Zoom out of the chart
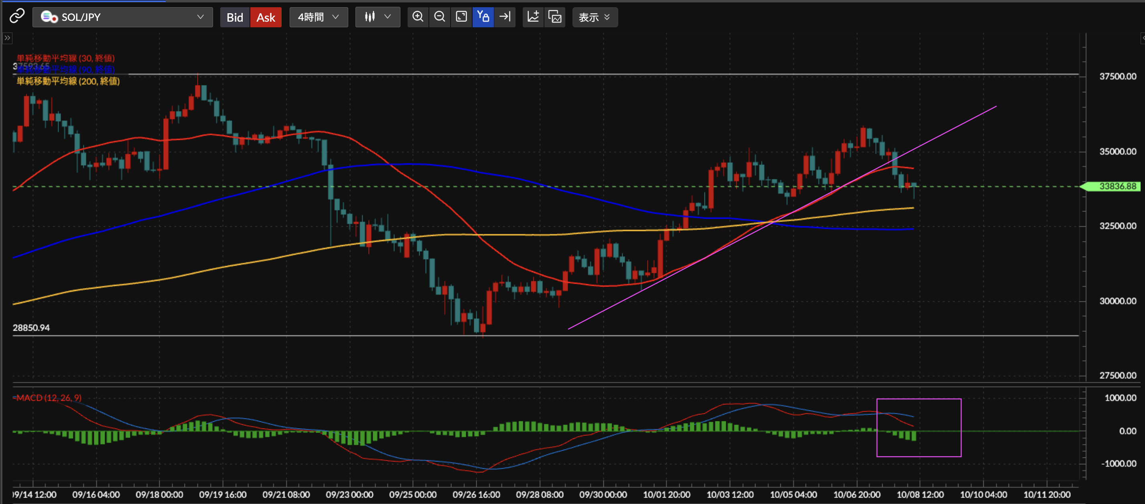Screen dimensions: 1145x504 tap(440, 17)
